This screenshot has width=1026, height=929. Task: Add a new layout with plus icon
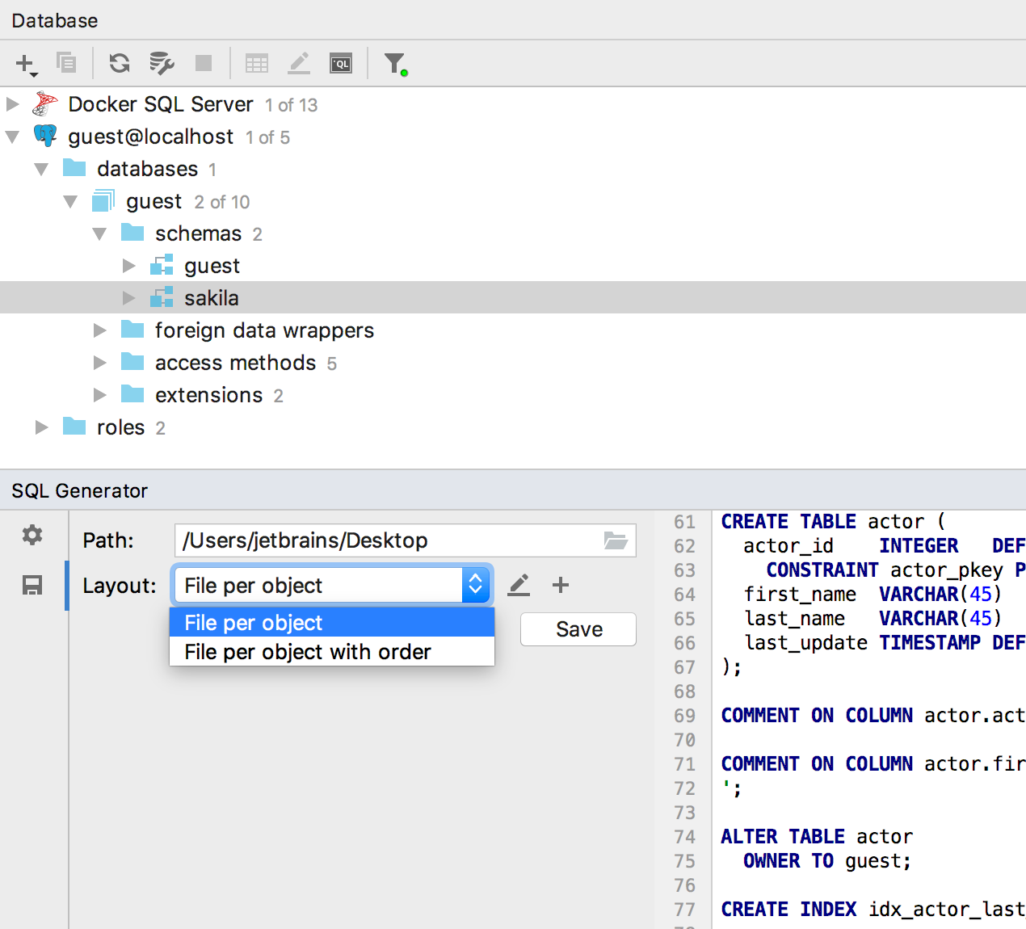coord(561,585)
